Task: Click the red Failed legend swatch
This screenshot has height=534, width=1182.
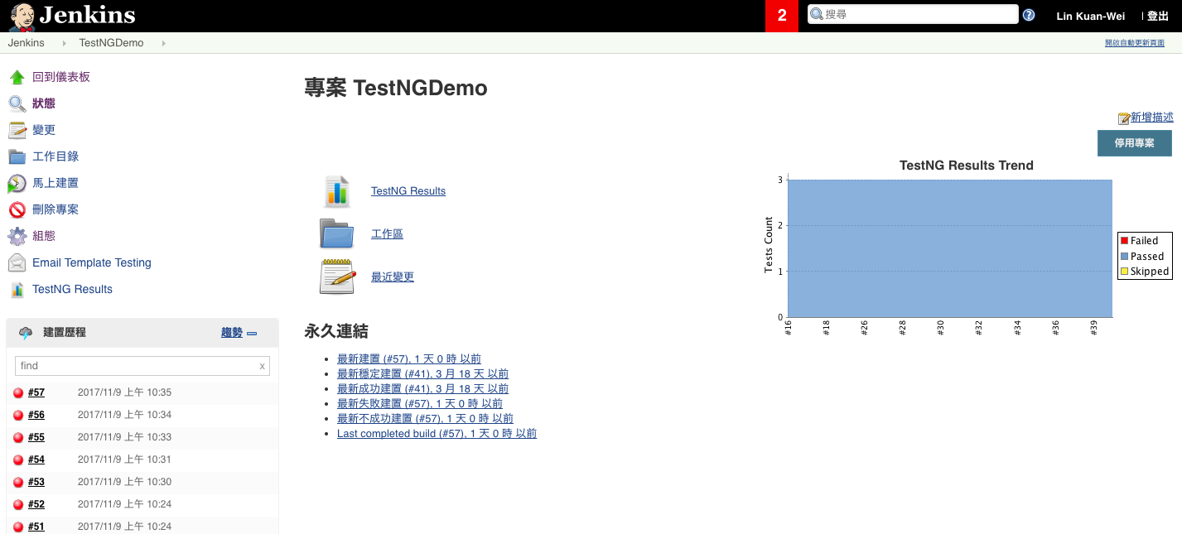Action: [x=1124, y=241]
